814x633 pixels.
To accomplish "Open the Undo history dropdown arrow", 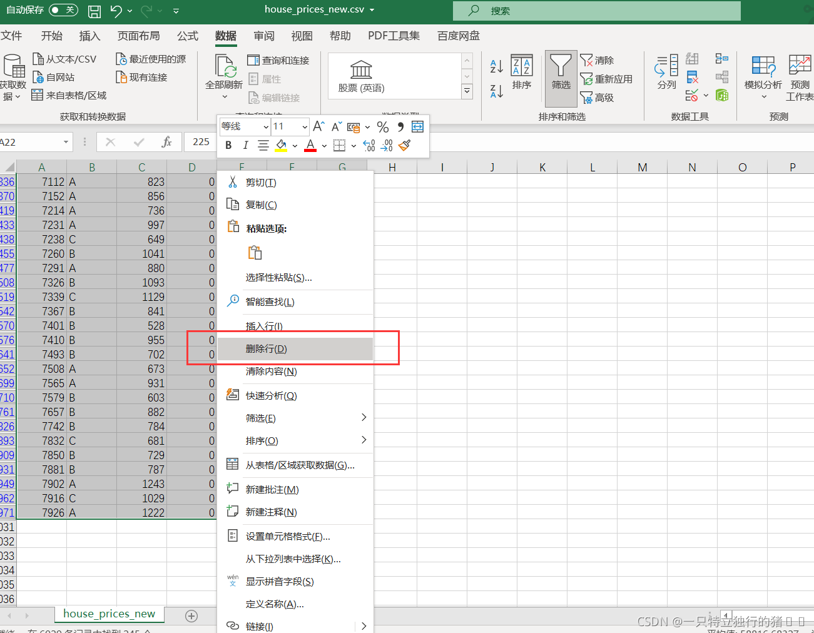I will tap(130, 11).
